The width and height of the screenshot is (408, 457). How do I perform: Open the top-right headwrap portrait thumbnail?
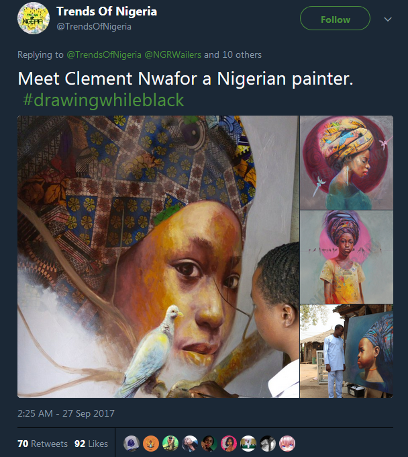(x=347, y=162)
